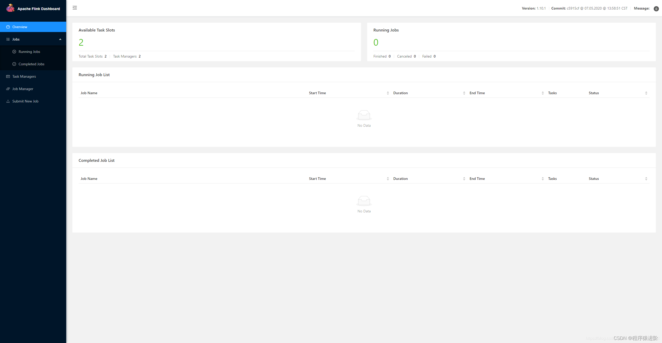The height and width of the screenshot is (343, 662).
Task: Toggle hamburger menu in top-left corner
Action: (x=75, y=8)
